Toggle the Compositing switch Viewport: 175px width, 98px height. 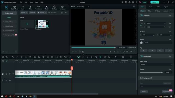(141, 56)
